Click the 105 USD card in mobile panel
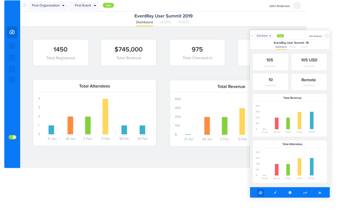Screen dimensions: 344x211 tap(309, 62)
